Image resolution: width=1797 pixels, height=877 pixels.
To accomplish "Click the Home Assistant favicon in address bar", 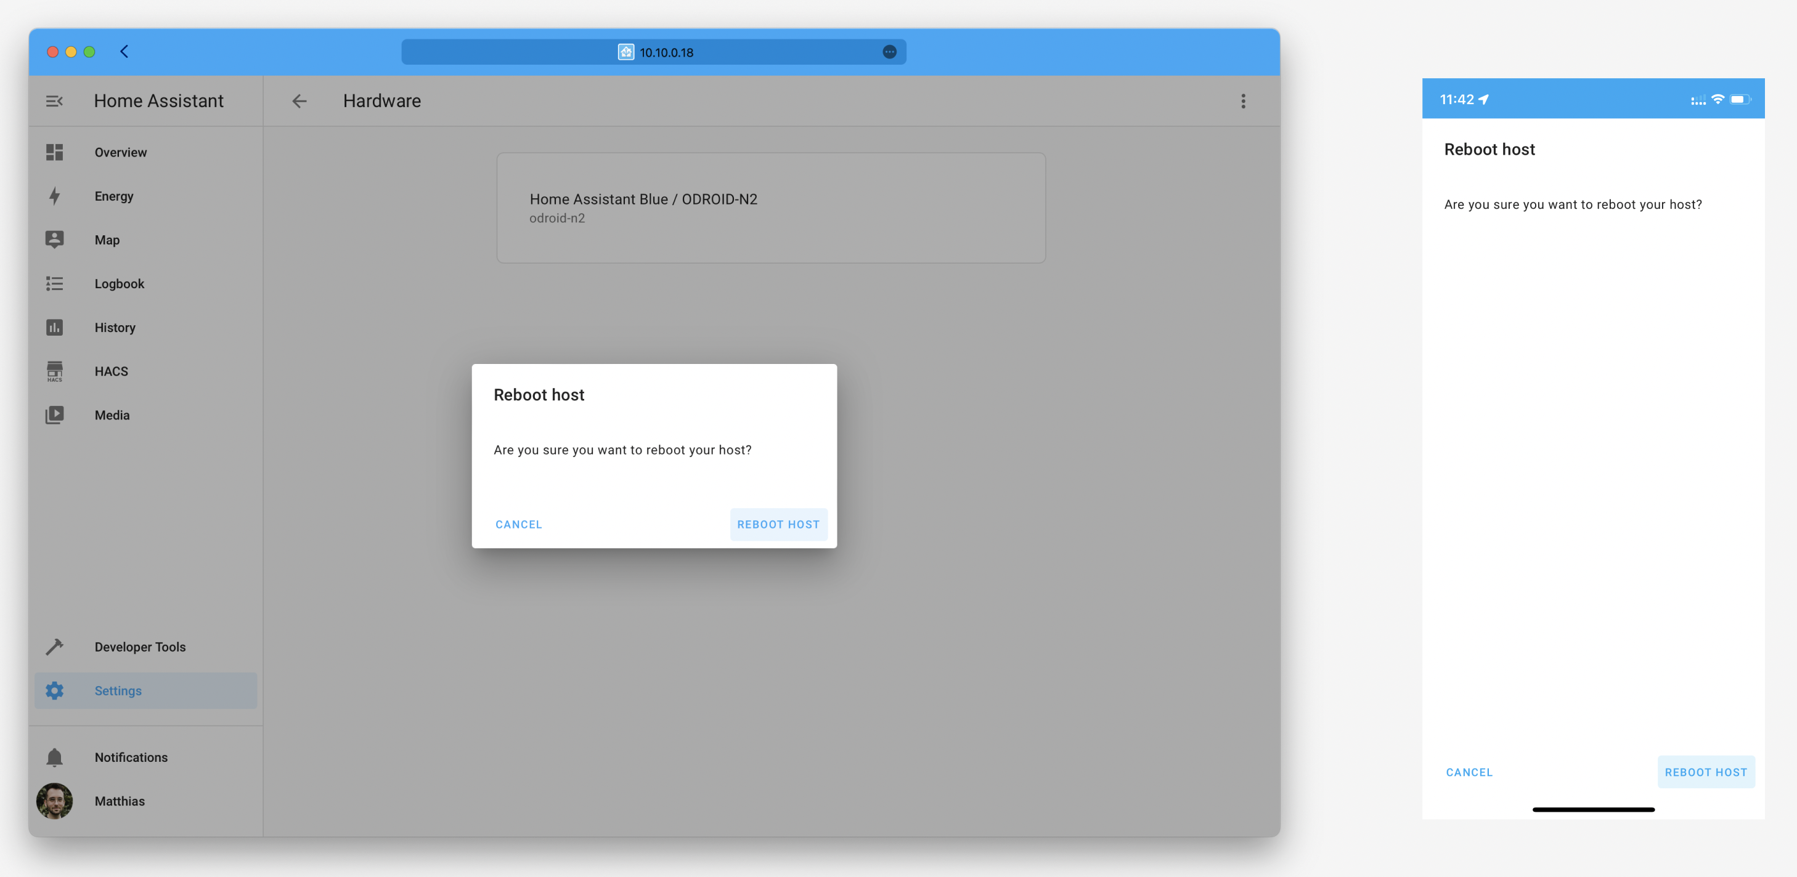I will (x=625, y=52).
